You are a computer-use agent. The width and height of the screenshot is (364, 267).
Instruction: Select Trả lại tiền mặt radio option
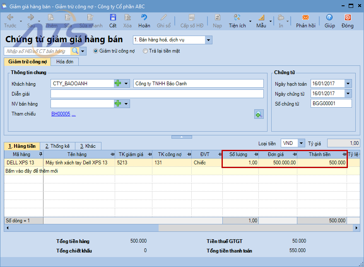click(x=145, y=51)
